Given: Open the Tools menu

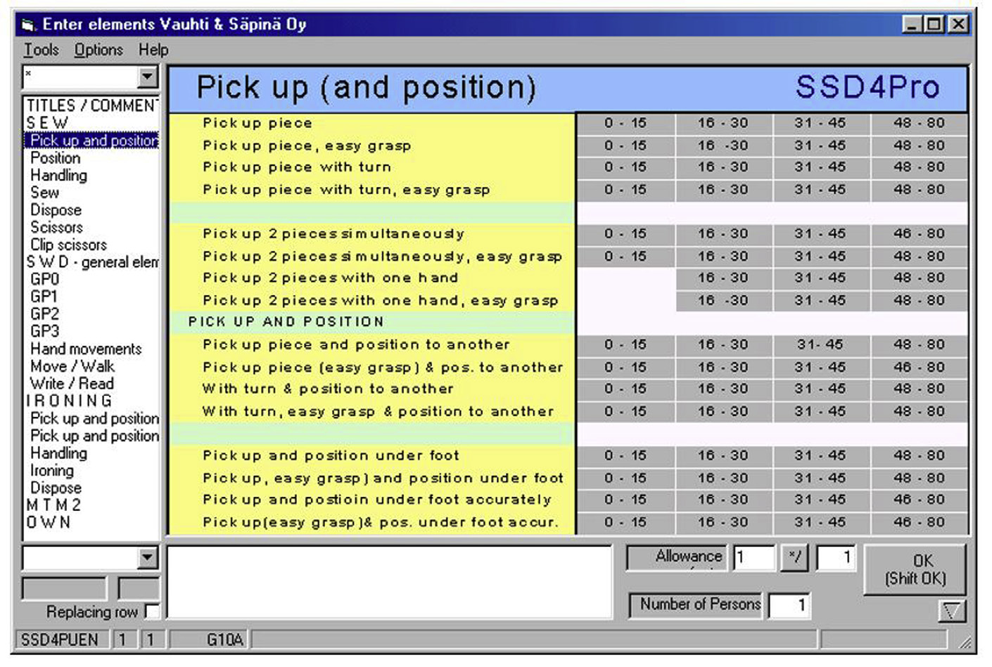Looking at the screenshot, I should (x=42, y=50).
